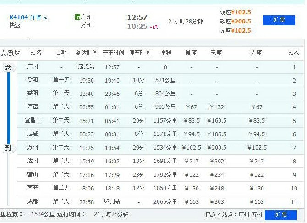This screenshot has width=307, height=223.
Task: Click the 硬座 column header
Action: [191, 53]
